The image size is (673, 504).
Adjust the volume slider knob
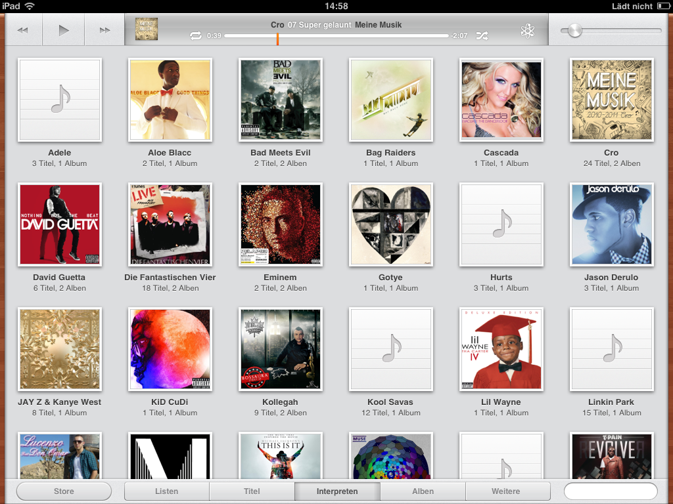point(574,30)
